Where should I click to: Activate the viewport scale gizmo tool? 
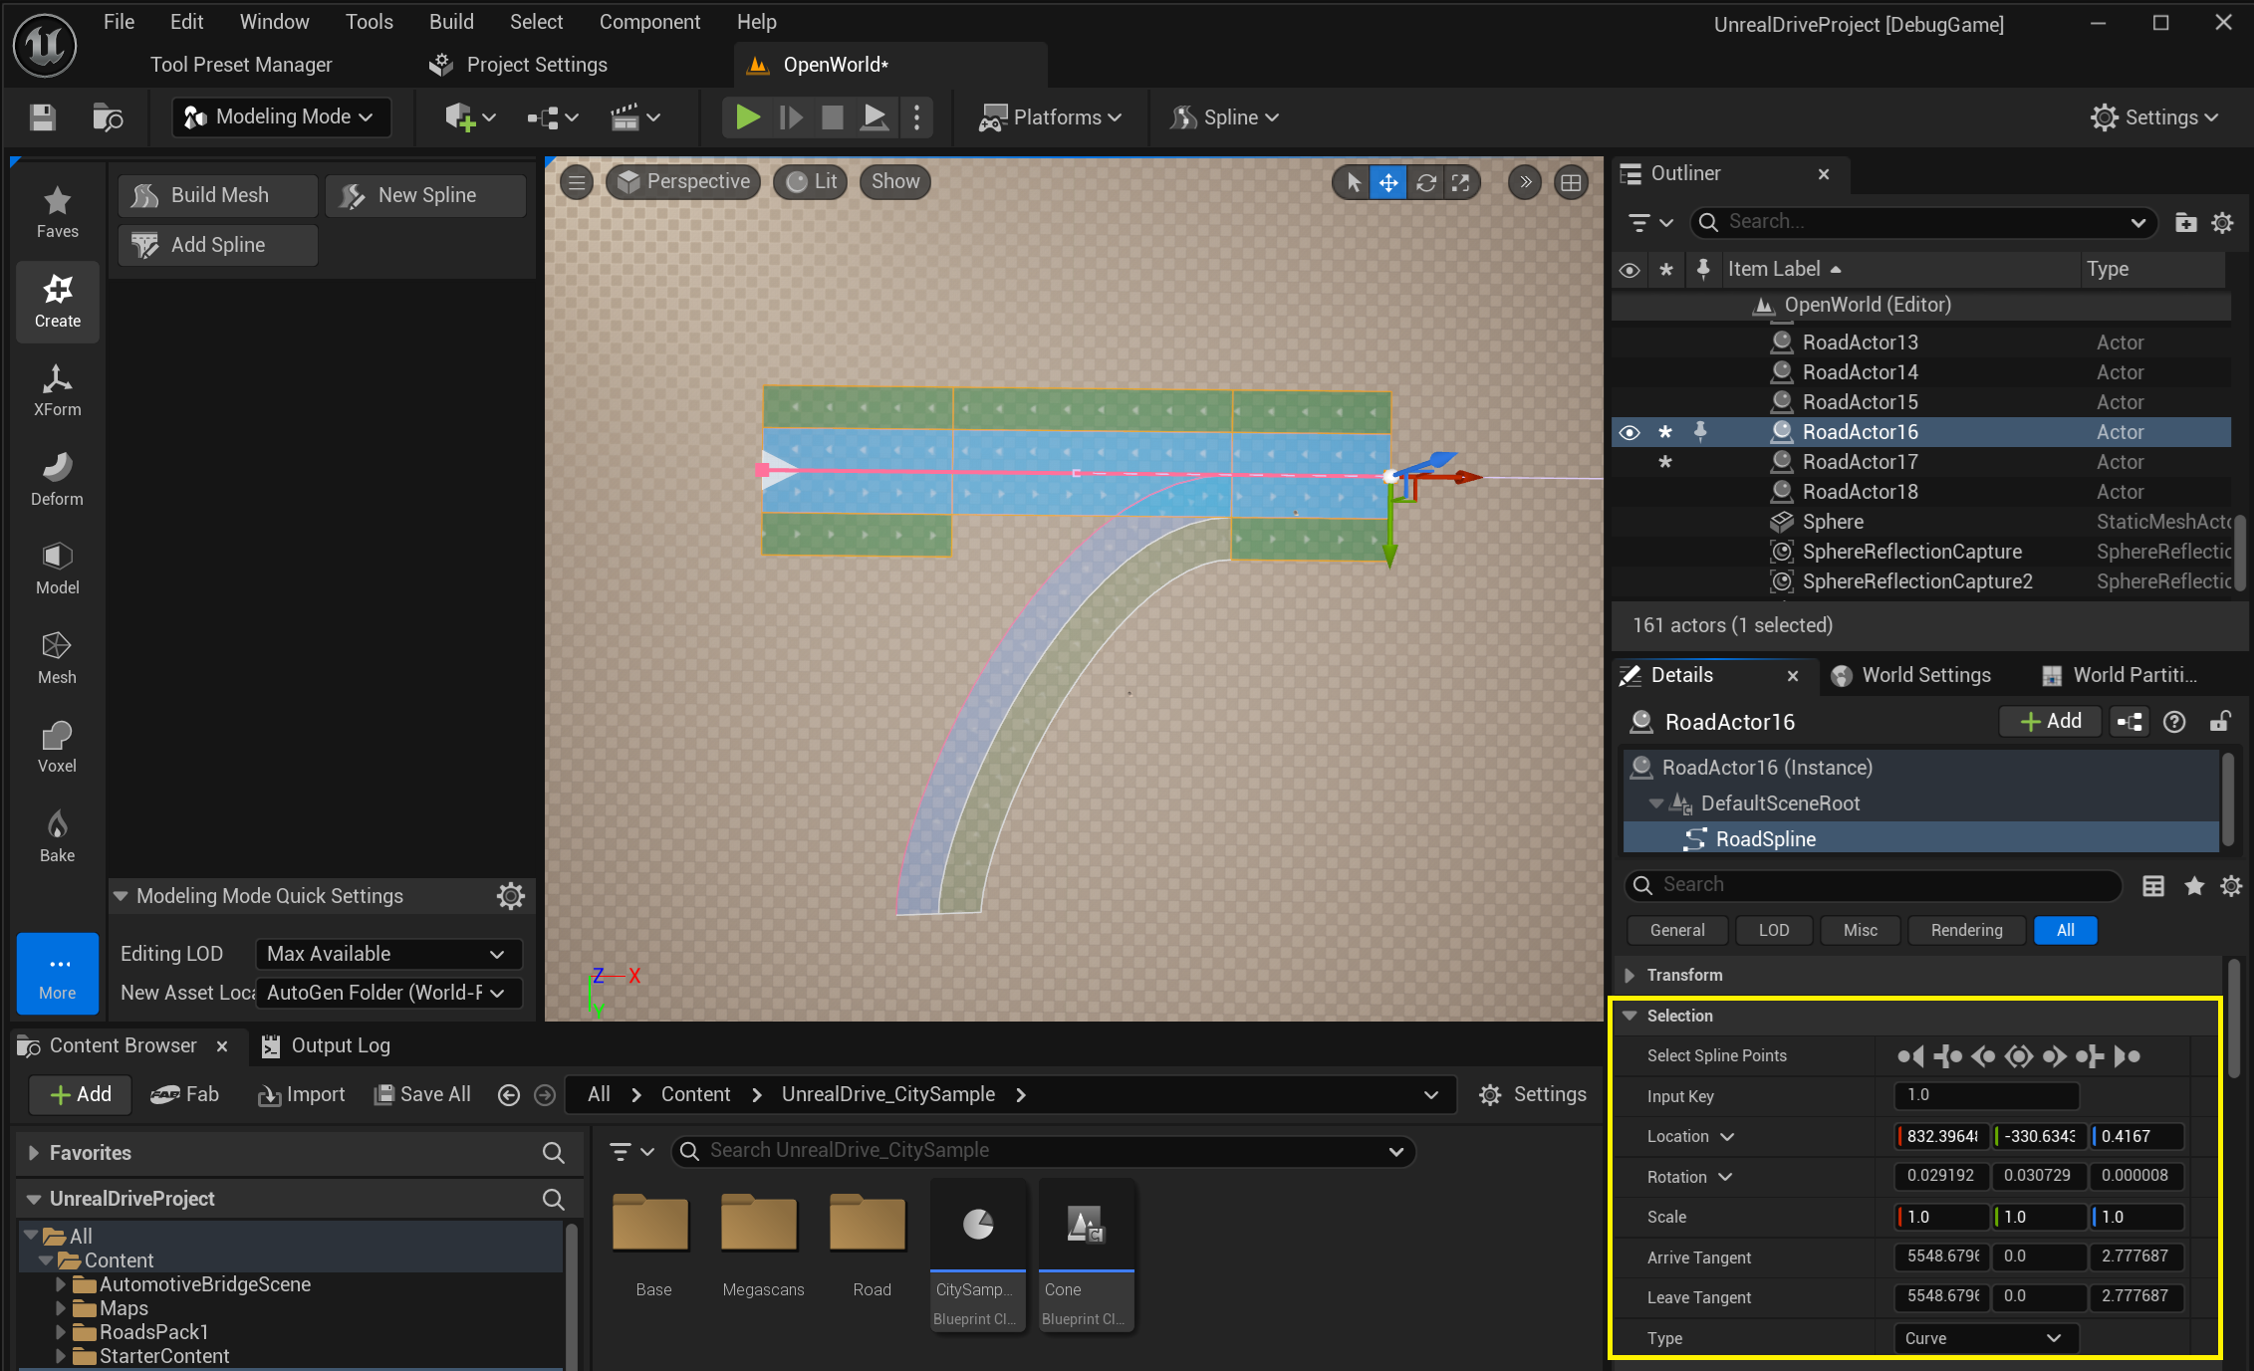point(1461,182)
